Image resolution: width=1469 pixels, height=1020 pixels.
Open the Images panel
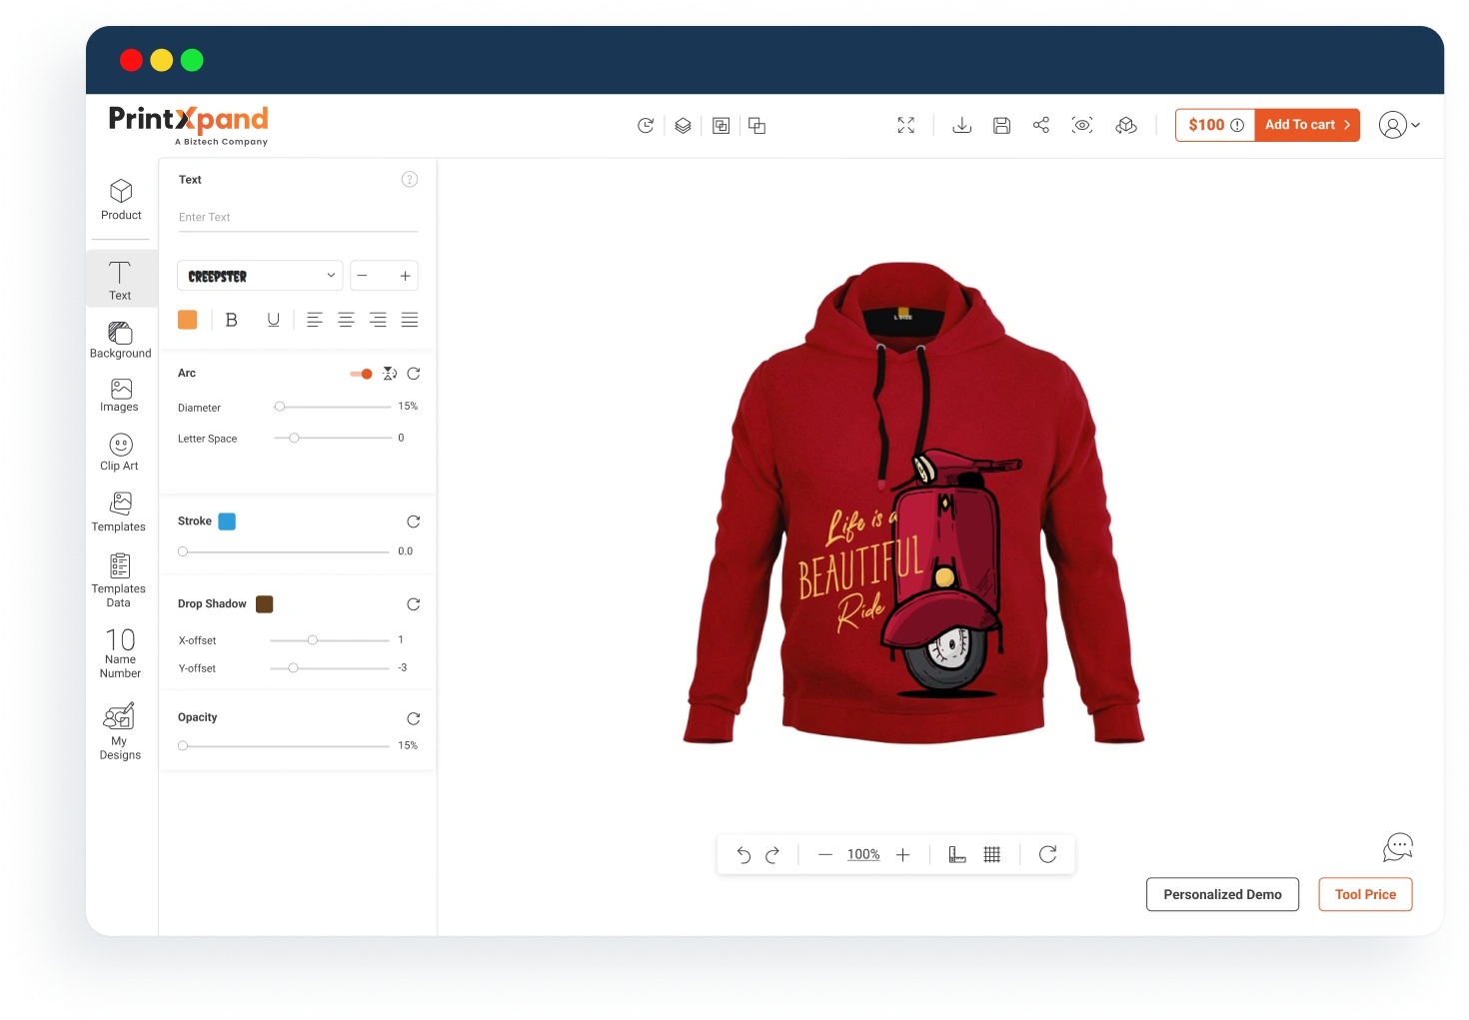point(120,396)
